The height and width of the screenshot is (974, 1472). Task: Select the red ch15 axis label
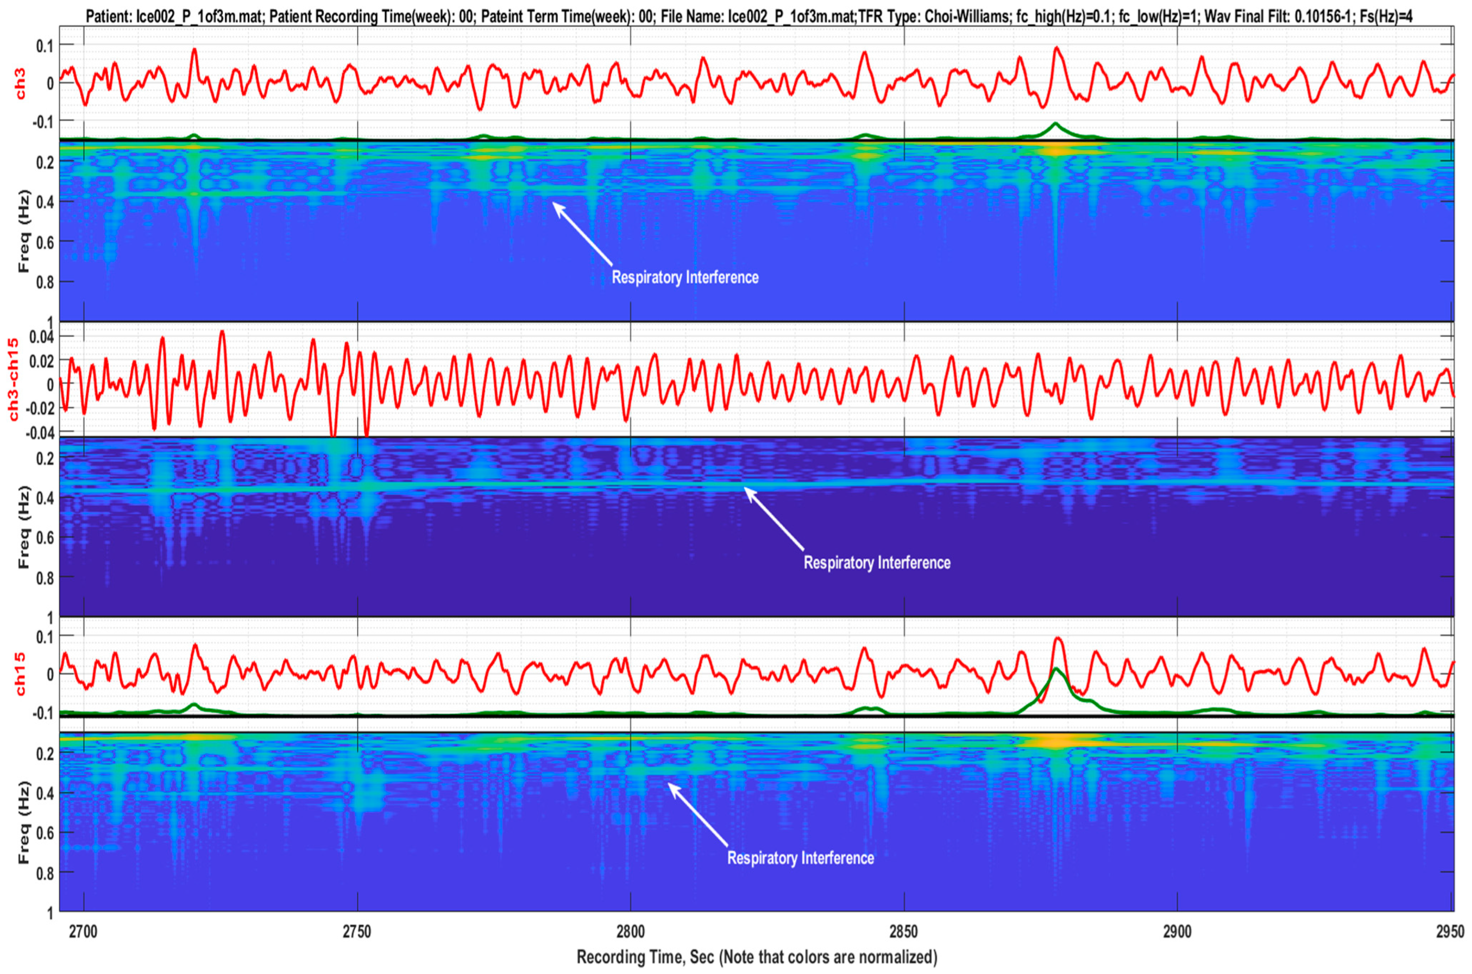tap(21, 674)
